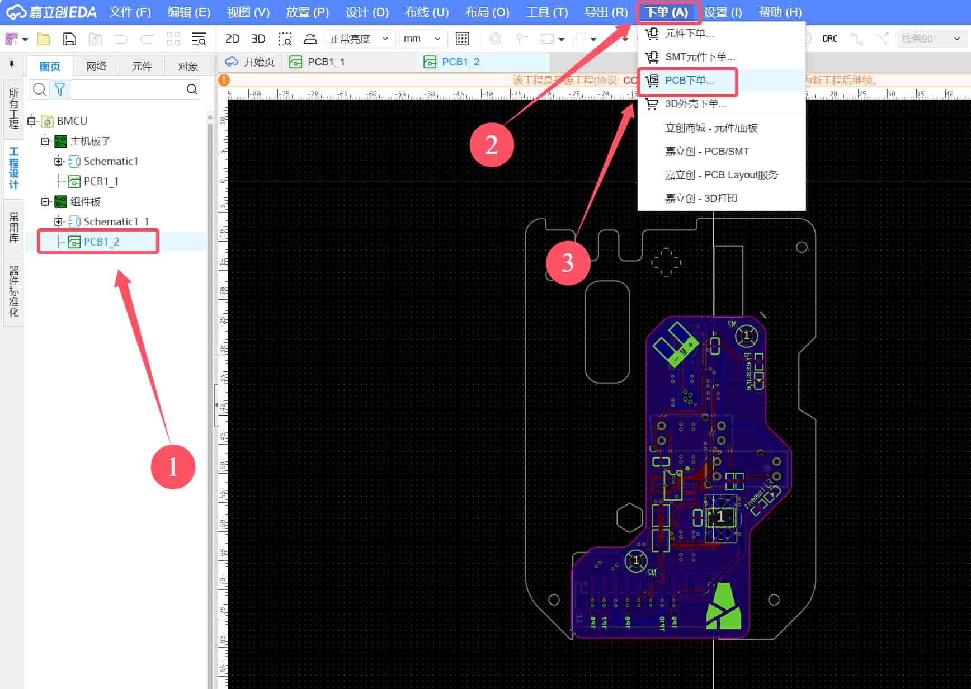Select the via/test point tool icon
Image resolution: width=971 pixels, height=689 pixels.
(x=521, y=39)
